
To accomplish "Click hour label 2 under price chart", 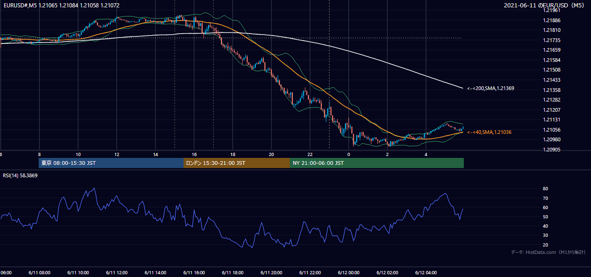I will (x=388, y=154).
